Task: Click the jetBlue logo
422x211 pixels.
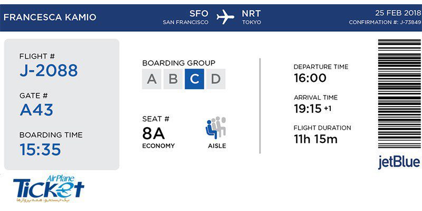Action: (x=399, y=162)
